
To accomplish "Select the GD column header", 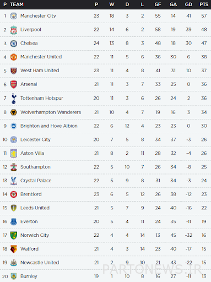I will (188, 4).
